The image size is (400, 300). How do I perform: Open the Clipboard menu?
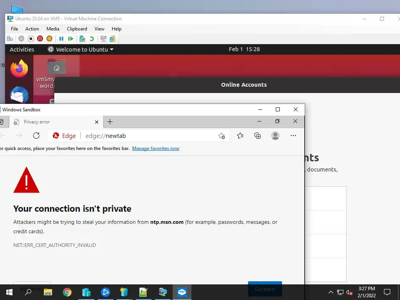point(77,29)
